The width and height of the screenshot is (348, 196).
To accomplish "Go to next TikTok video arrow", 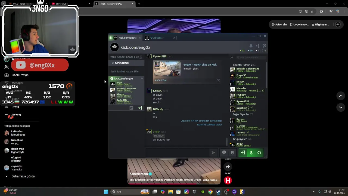I will point(340,108).
